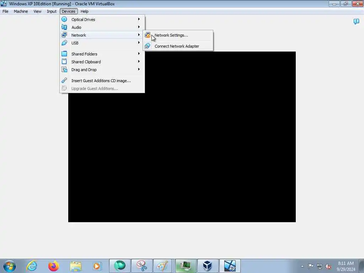
Task: Click the taskbar clock showing 8:11 AM
Action: 346,266
